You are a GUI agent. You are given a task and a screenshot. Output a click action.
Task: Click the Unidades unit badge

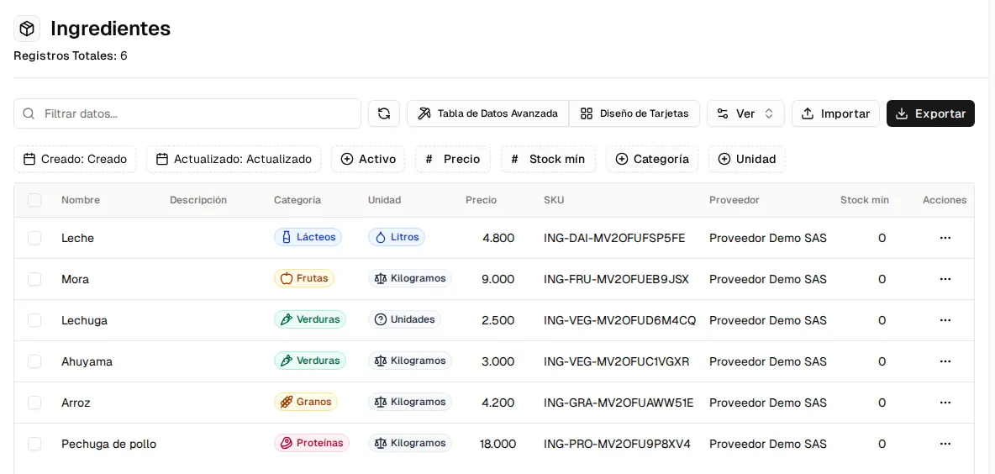(x=405, y=320)
